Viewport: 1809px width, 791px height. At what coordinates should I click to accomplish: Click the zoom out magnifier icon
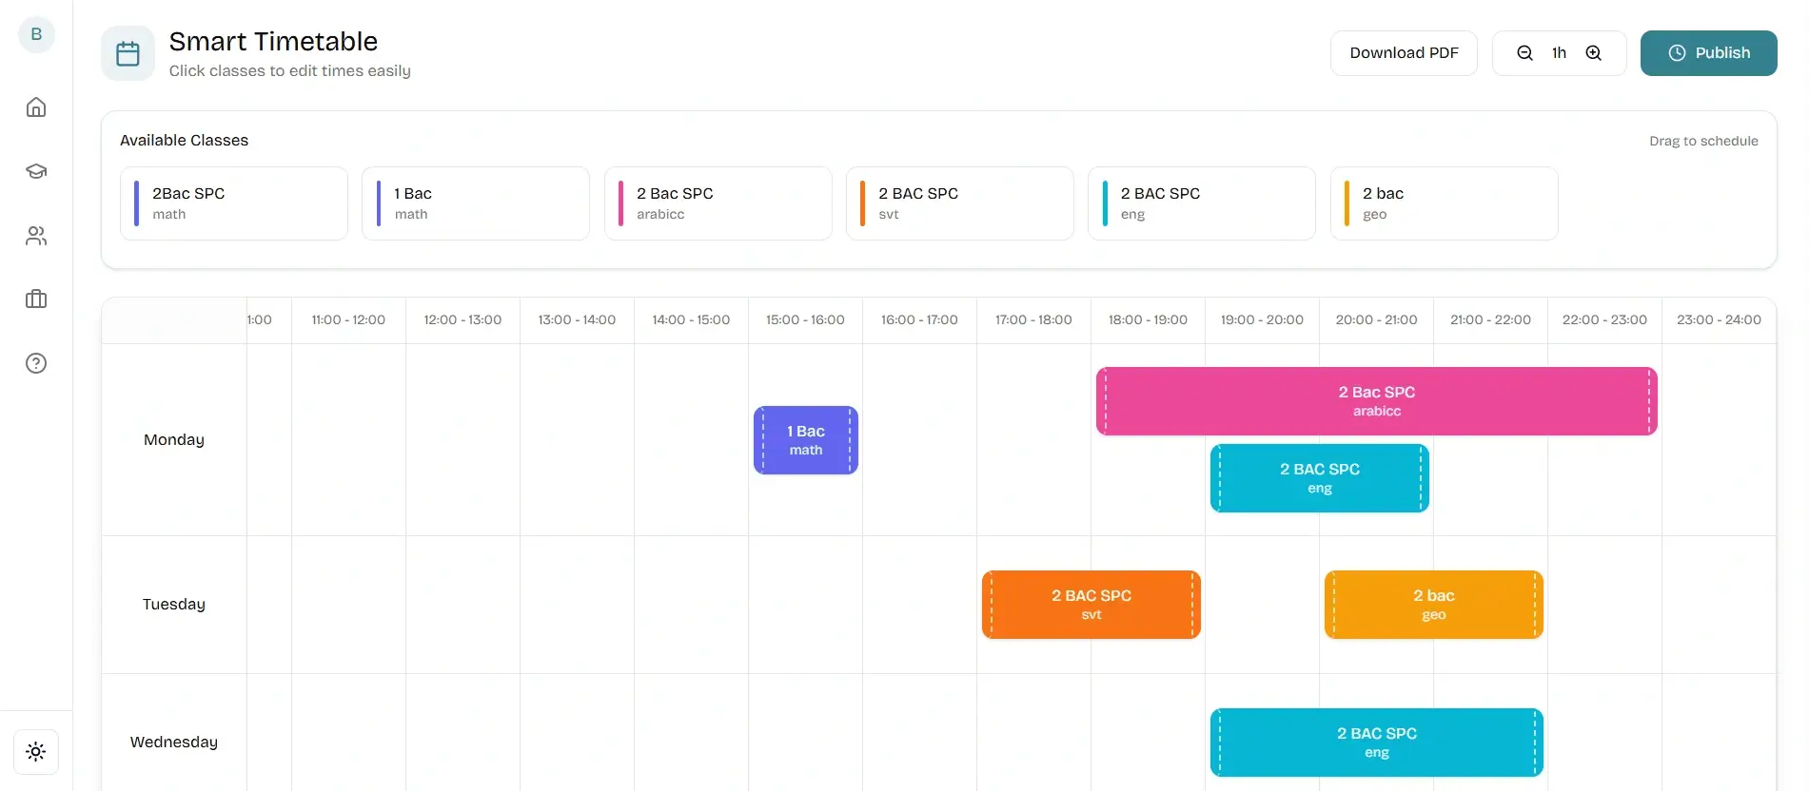[1524, 53]
